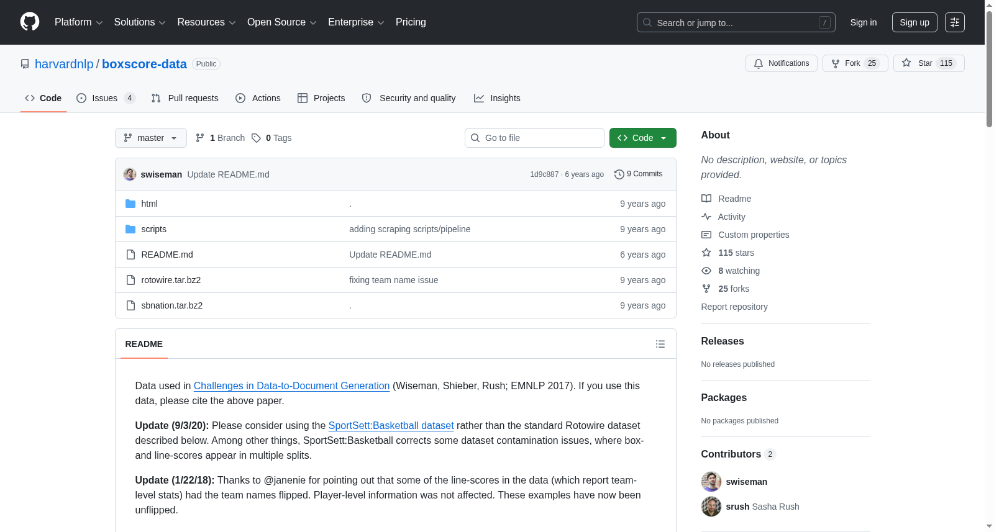The height and width of the screenshot is (532, 994).
Task: Click the Sign up button
Action: pos(914,22)
